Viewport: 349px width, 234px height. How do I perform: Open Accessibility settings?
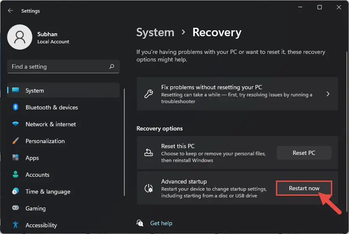tap(63, 225)
